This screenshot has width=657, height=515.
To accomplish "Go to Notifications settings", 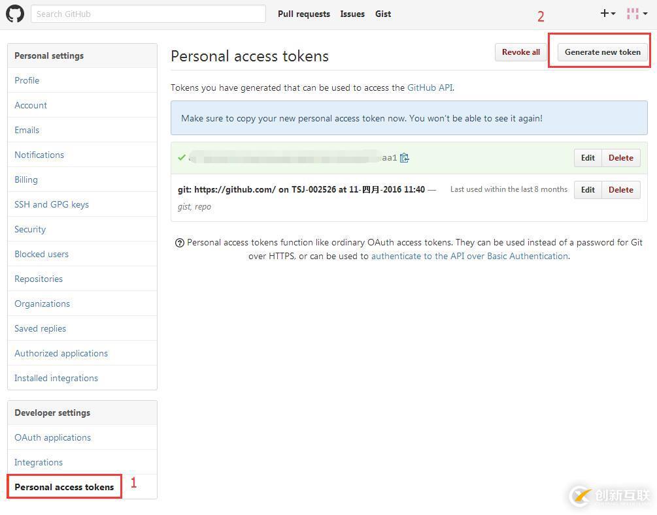I will tap(39, 155).
